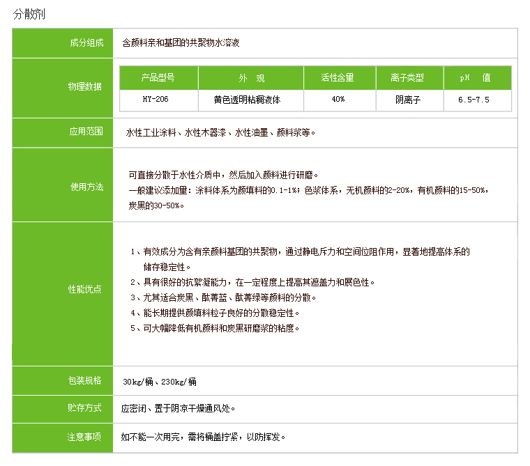Click the 分散剂 page title
This screenshot has width=530, height=466.
coord(29,15)
